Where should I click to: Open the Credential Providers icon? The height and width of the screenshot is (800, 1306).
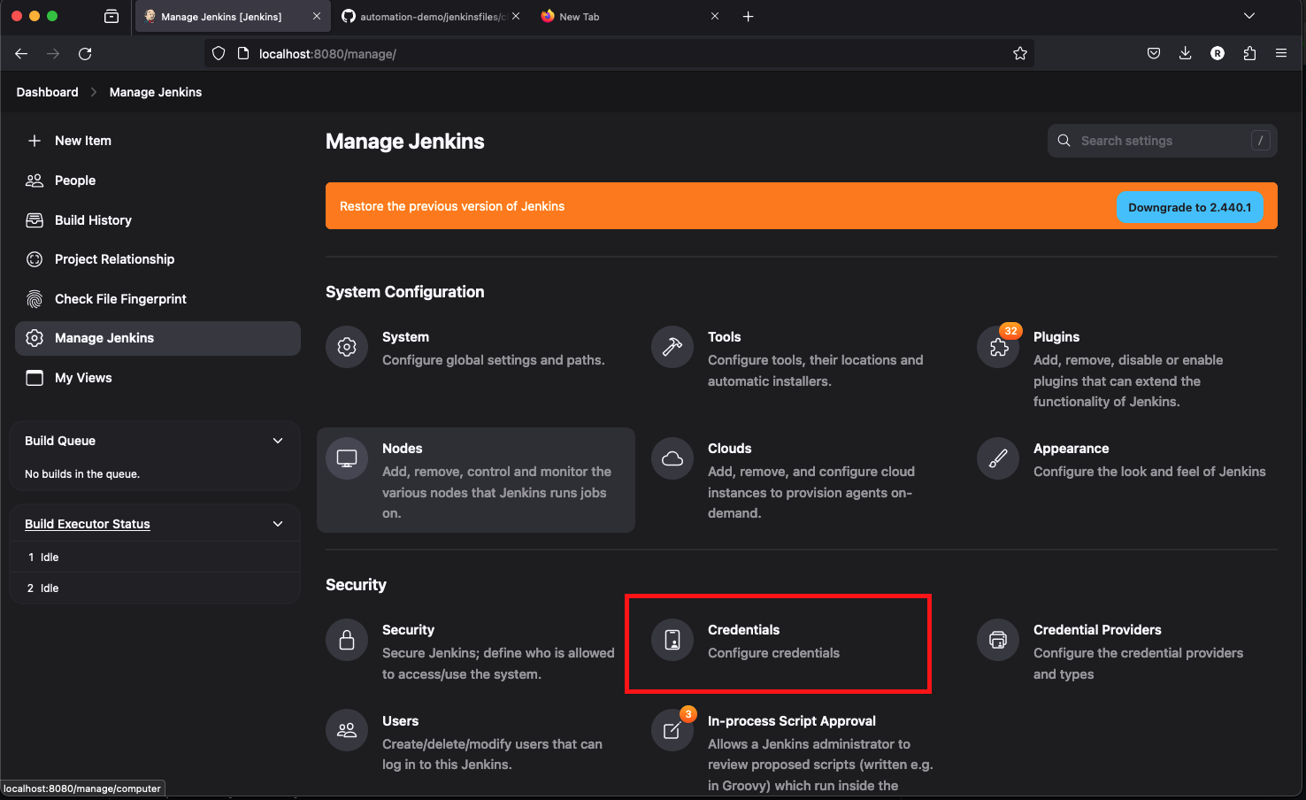click(998, 640)
